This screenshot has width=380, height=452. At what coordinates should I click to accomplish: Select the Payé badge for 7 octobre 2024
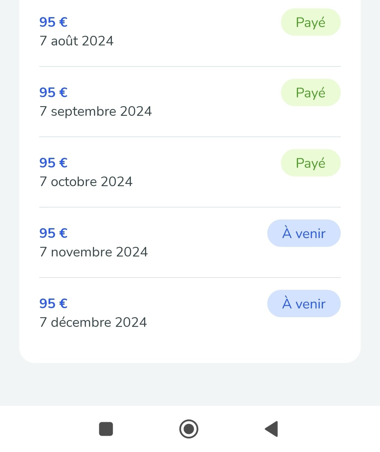point(311,163)
